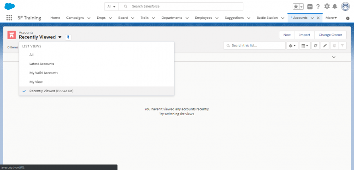The width and height of the screenshot is (354, 170).
Task: Click the SF Training app name
Action: pyautogui.click(x=29, y=18)
